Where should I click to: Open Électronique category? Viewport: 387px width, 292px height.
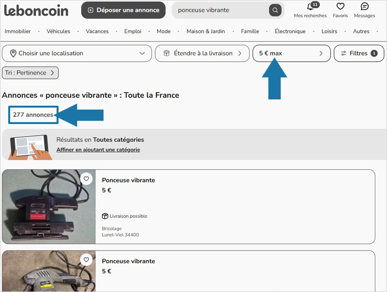(290, 31)
